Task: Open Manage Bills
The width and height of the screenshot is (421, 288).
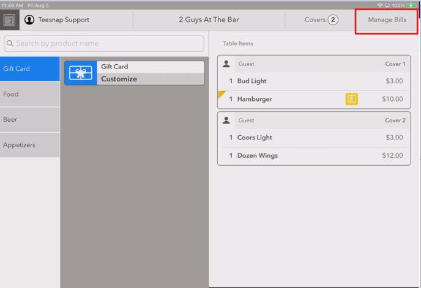Action: 387,20
